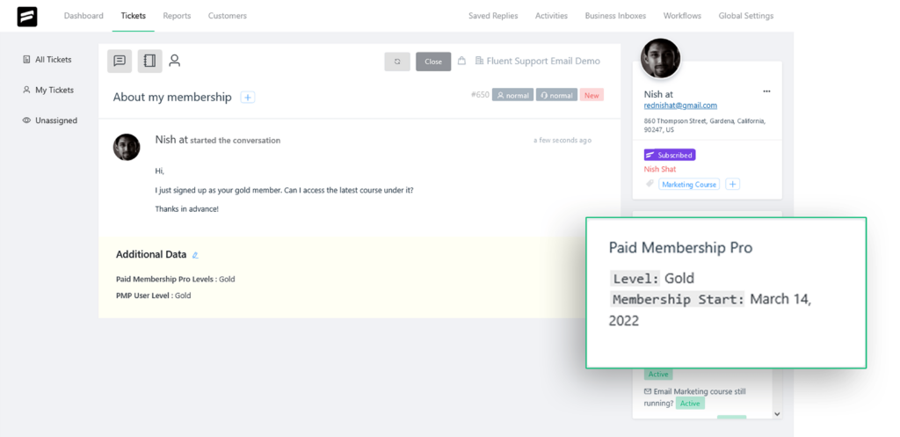
Task: Open the notes notebook icon
Action: [149, 61]
